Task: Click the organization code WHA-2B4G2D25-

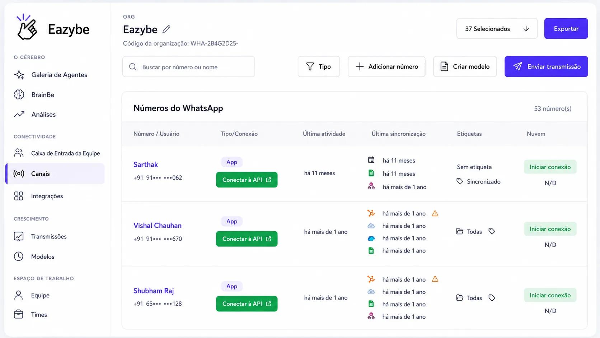Action: tap(214, 43)
